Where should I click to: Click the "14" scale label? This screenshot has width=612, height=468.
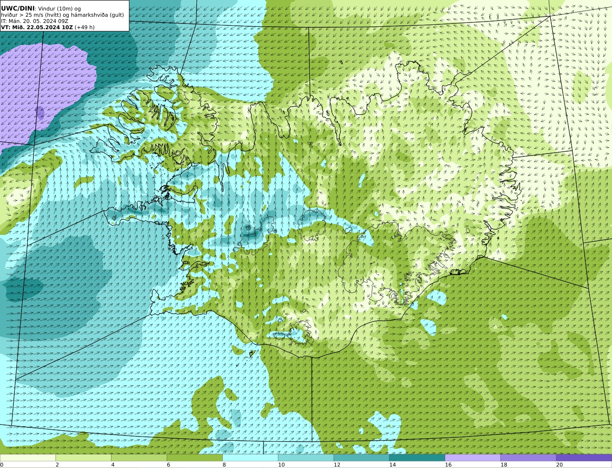coord(393,465)
